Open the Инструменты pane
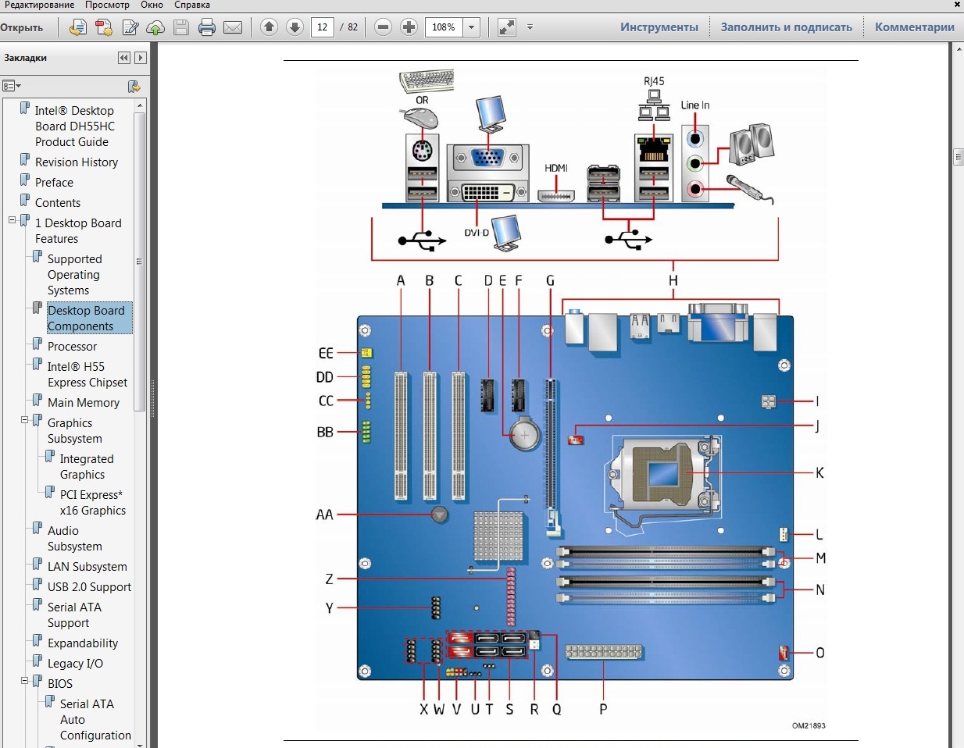 pos(659,27)
